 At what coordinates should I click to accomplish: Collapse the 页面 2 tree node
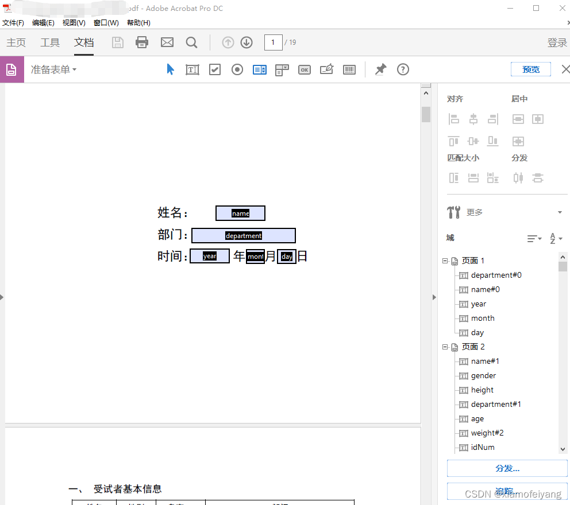[446, 347]
